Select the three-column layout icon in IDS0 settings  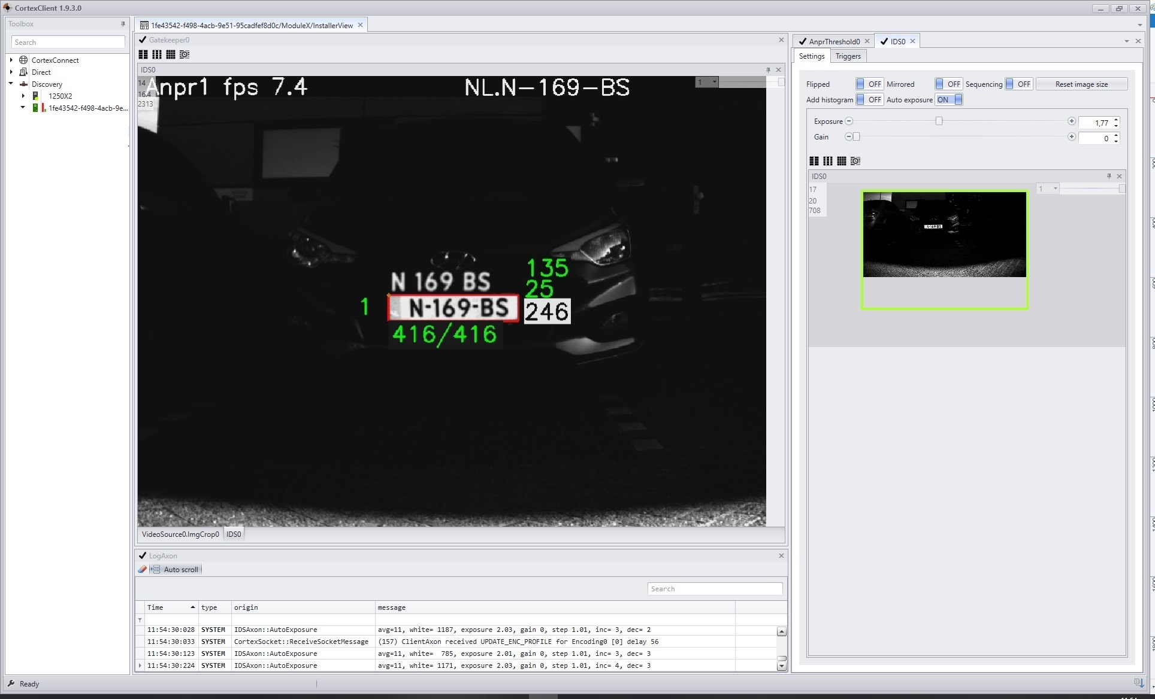(828, 161)
